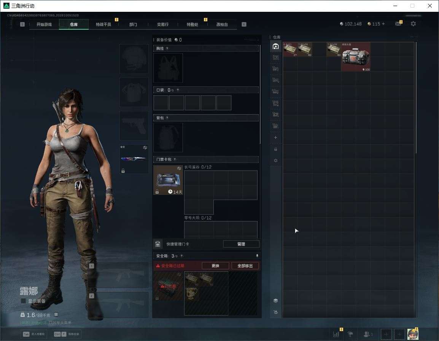The height and width of the screenshot is (341, 439).
Task: Click help icon next to 背包
Action: (x=167, y=118)
